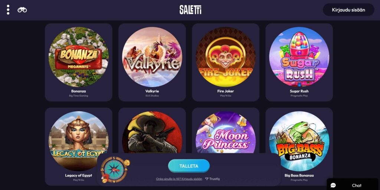Click the Trustly logo
This screenshot has height=190, width=380.
(213, 179)
